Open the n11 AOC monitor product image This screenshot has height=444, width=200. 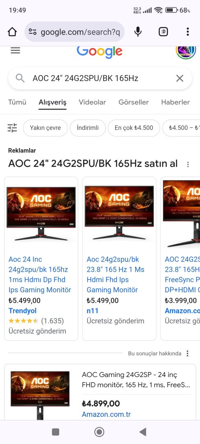(119, 213)
